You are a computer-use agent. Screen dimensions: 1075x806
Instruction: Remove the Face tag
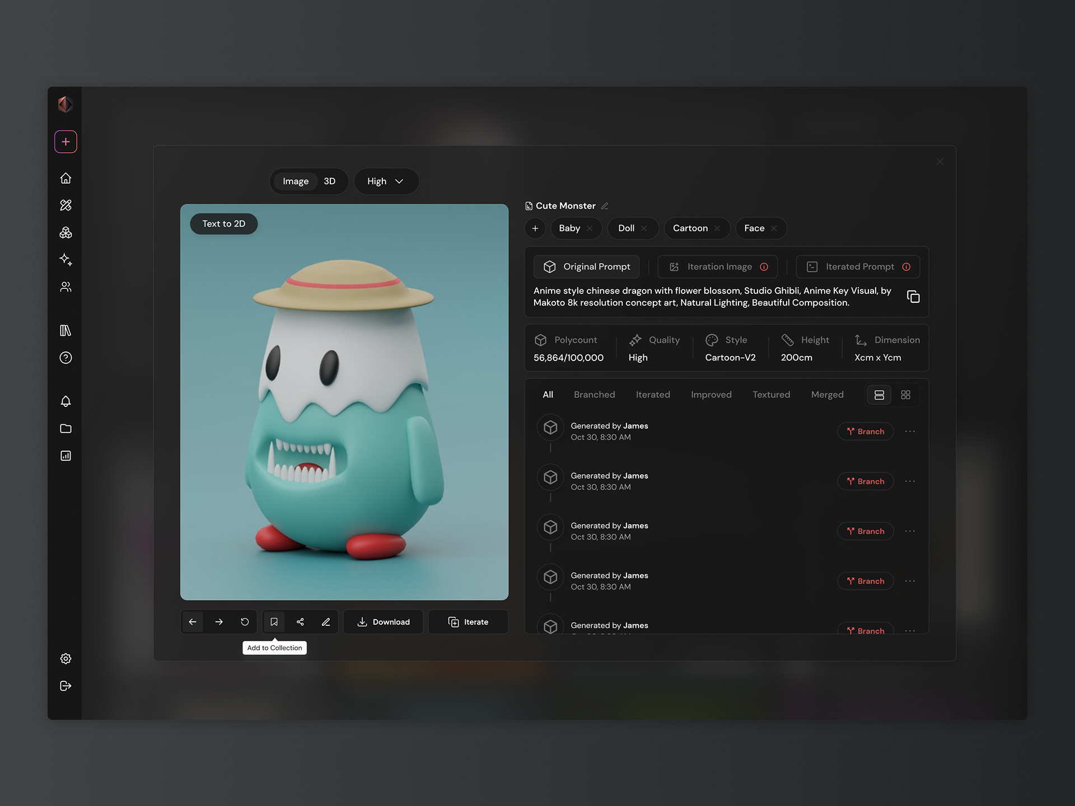(774, 228)
